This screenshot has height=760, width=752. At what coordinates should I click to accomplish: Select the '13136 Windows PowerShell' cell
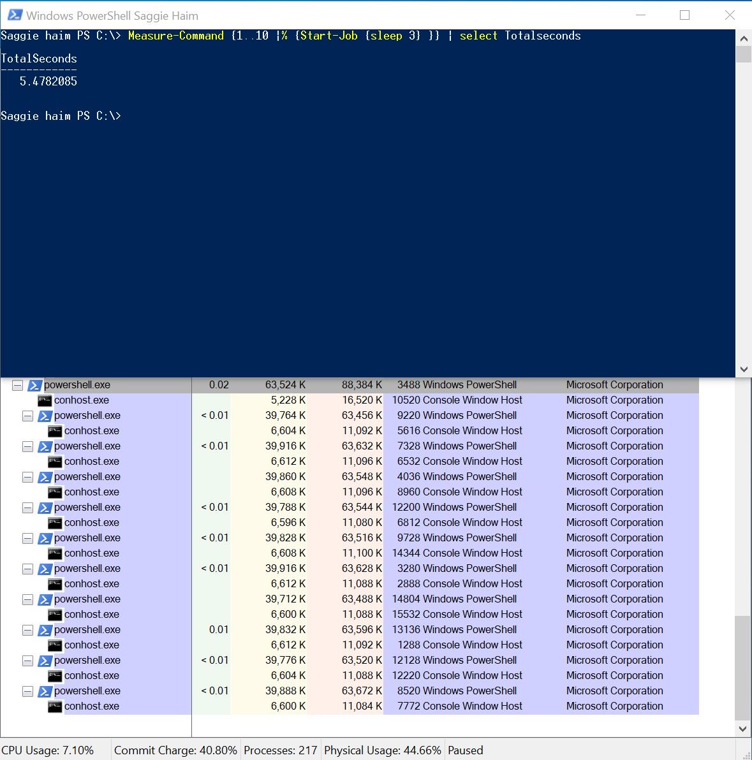454,630
